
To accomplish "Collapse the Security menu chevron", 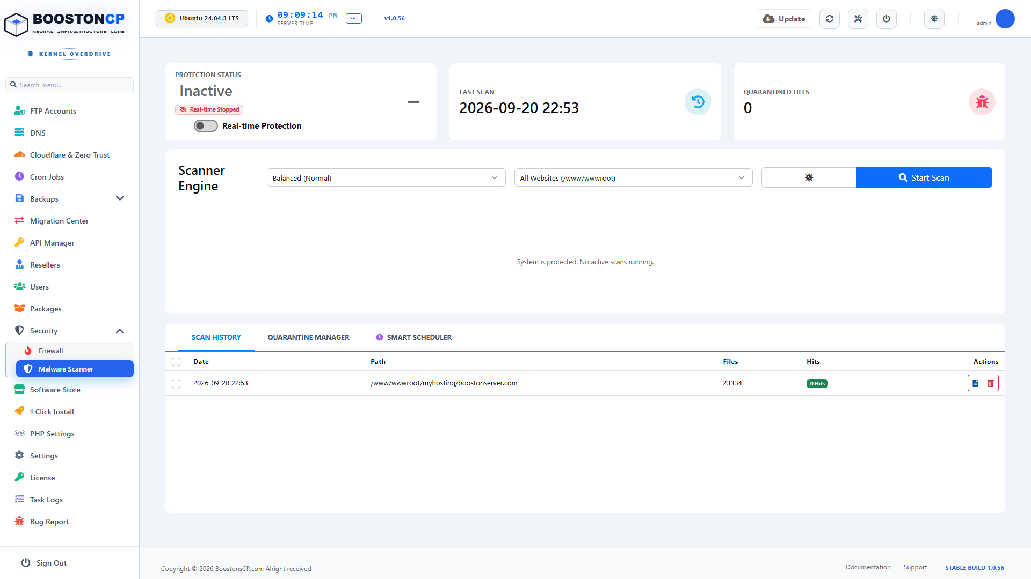I will pos(120,331).
